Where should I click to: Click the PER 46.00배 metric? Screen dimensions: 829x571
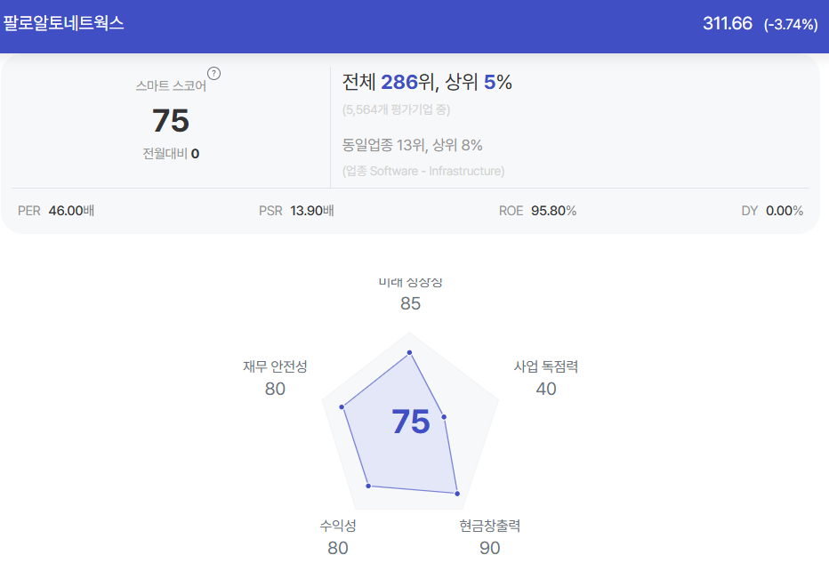tap(56, 211)
